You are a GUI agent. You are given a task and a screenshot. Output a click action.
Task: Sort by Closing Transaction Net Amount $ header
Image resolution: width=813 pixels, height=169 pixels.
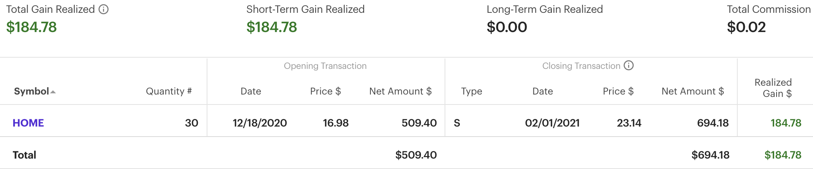coord(692,91)
